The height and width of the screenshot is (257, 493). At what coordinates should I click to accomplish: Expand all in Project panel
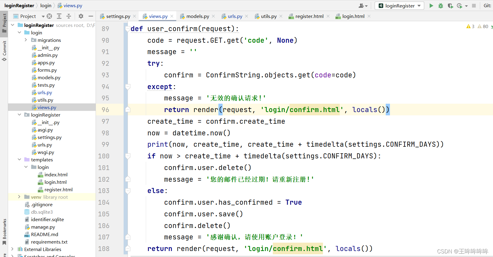coord(59,16)
